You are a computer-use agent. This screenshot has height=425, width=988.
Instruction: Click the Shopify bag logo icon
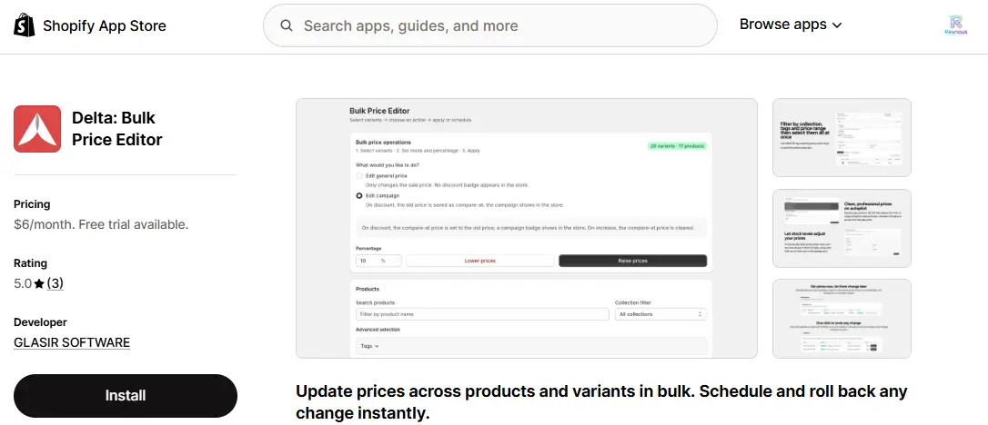25,25
